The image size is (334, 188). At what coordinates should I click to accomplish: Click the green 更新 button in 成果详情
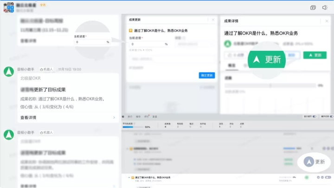click(x=315, y=55)
